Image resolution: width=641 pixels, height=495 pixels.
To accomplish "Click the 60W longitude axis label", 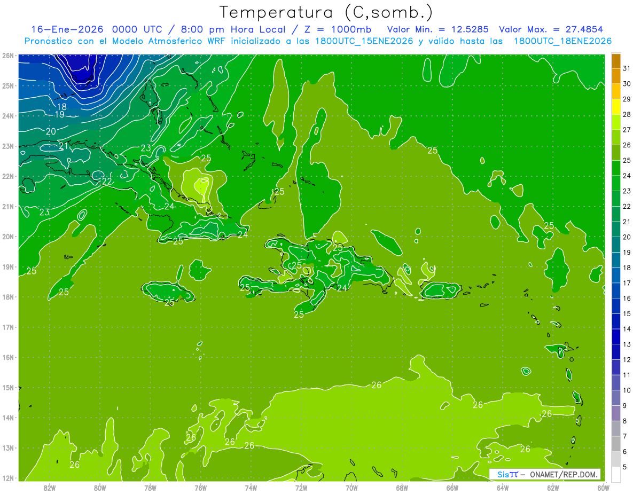I will [x=603, y=488].
